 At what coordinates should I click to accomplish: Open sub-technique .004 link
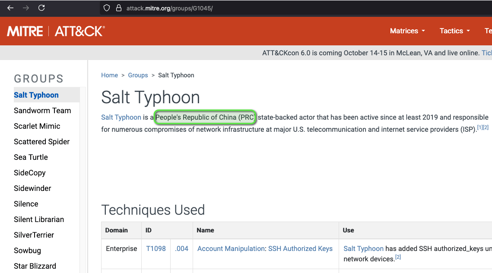(x=181, y=248)
